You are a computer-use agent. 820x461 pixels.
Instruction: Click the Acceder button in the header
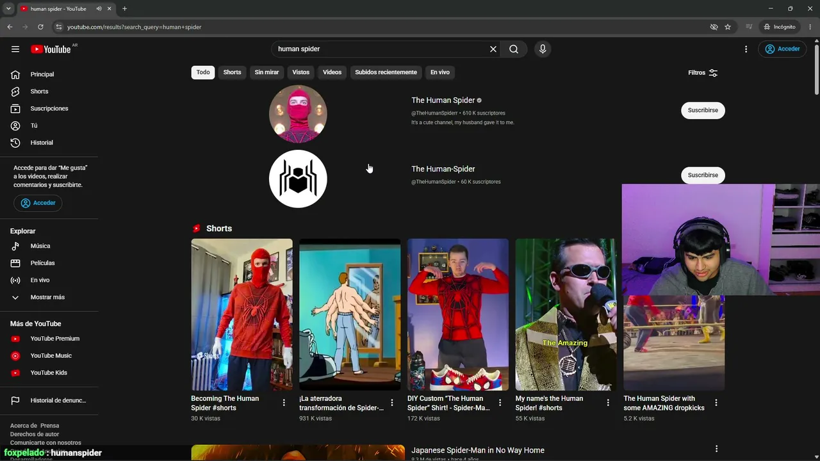pyautogui.click(x=783, y=49)
